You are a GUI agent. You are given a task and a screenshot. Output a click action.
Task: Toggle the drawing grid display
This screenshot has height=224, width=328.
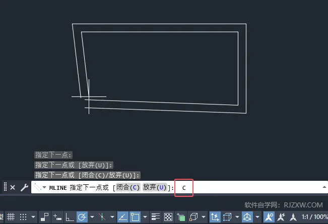11,217
